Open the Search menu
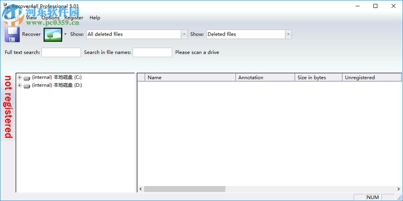Image resolution: width=403 pixels, height=201 pixels. click(x=12, y=18)
